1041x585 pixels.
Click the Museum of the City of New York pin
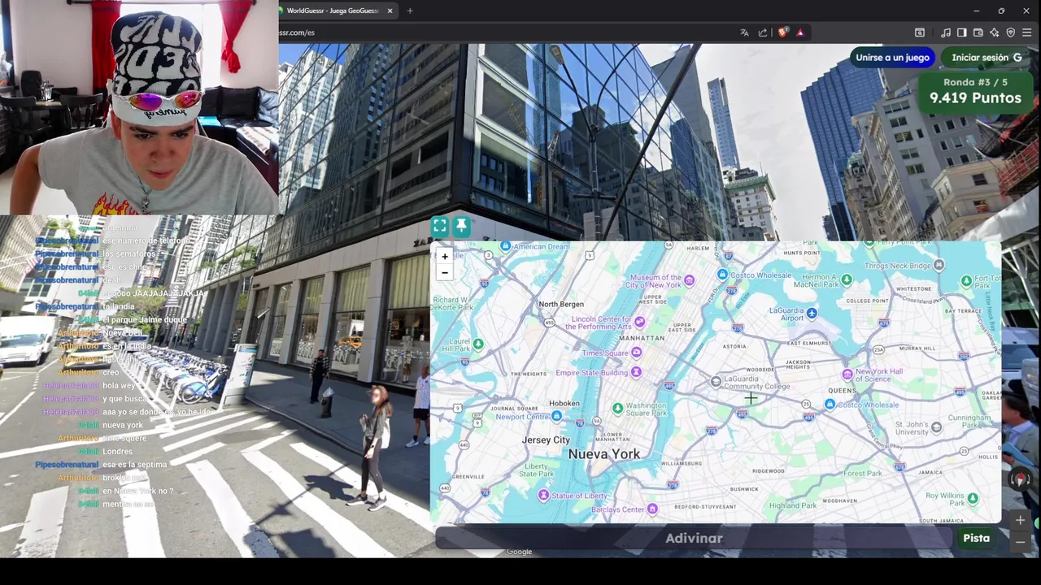tap(690, 280)
